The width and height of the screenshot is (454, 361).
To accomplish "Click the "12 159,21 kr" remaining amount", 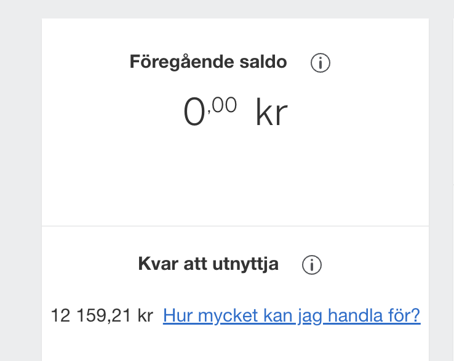I will click(x=102, y=316).
